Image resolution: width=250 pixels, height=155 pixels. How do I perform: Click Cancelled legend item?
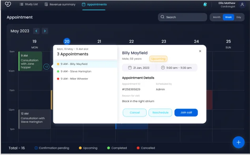pyautogui.click(x=146, y=148)
